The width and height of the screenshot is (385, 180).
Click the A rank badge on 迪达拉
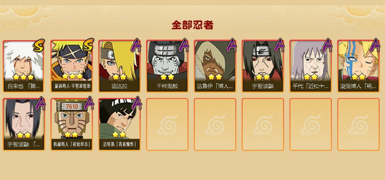click(x=136, y=45)
